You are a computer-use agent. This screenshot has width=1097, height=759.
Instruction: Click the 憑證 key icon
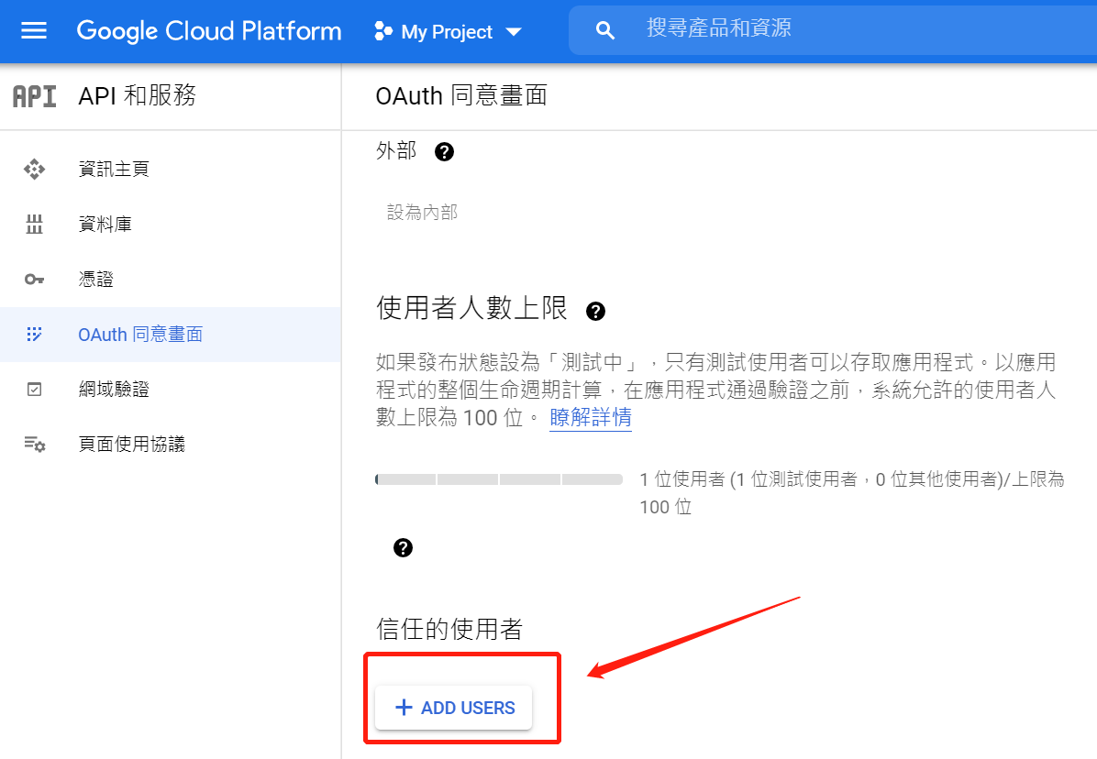click(x=34, y=280)
